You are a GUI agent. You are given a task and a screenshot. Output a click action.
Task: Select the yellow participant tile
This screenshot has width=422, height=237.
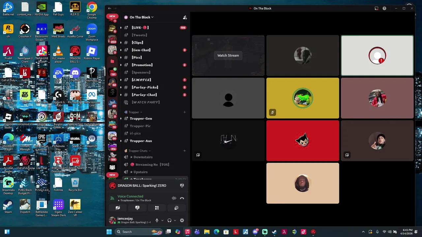tap(303, 98)
